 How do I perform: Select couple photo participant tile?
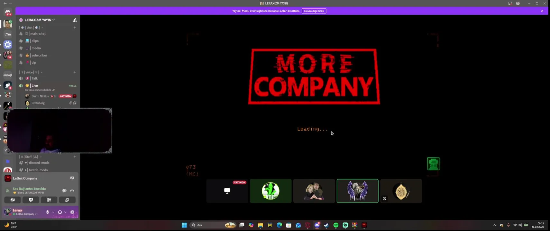pyautogui.click(x=314, y=191)
